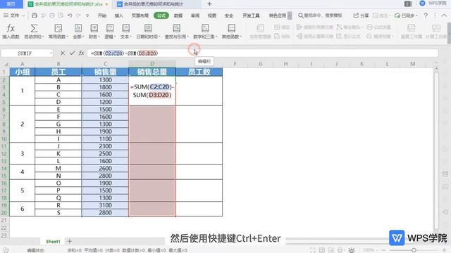Click the 自动求和 sigma icon
451x253 pixels.
click(34, 28)
